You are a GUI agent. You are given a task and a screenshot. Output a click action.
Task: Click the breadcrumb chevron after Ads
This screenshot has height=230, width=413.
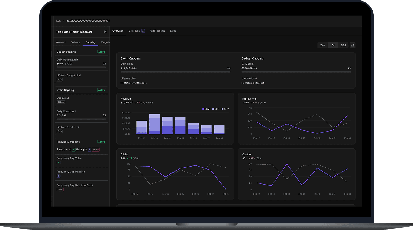(64, 20)
